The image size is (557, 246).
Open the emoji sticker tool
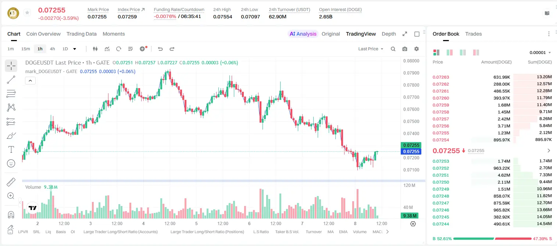[x=11, y=163]
